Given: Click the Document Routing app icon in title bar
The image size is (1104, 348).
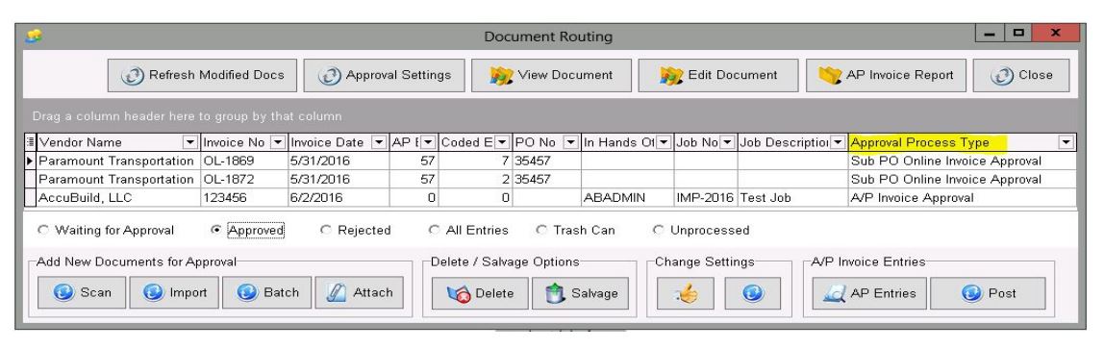Looking at the screenshot, I should tap(33, 36).
